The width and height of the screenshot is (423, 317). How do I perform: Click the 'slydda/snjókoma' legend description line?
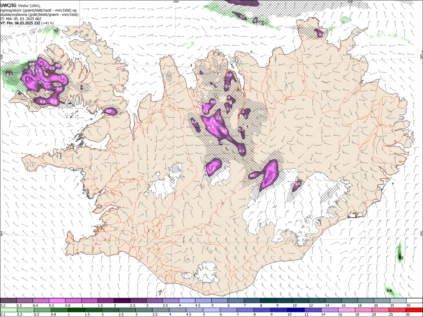[40, 15]
